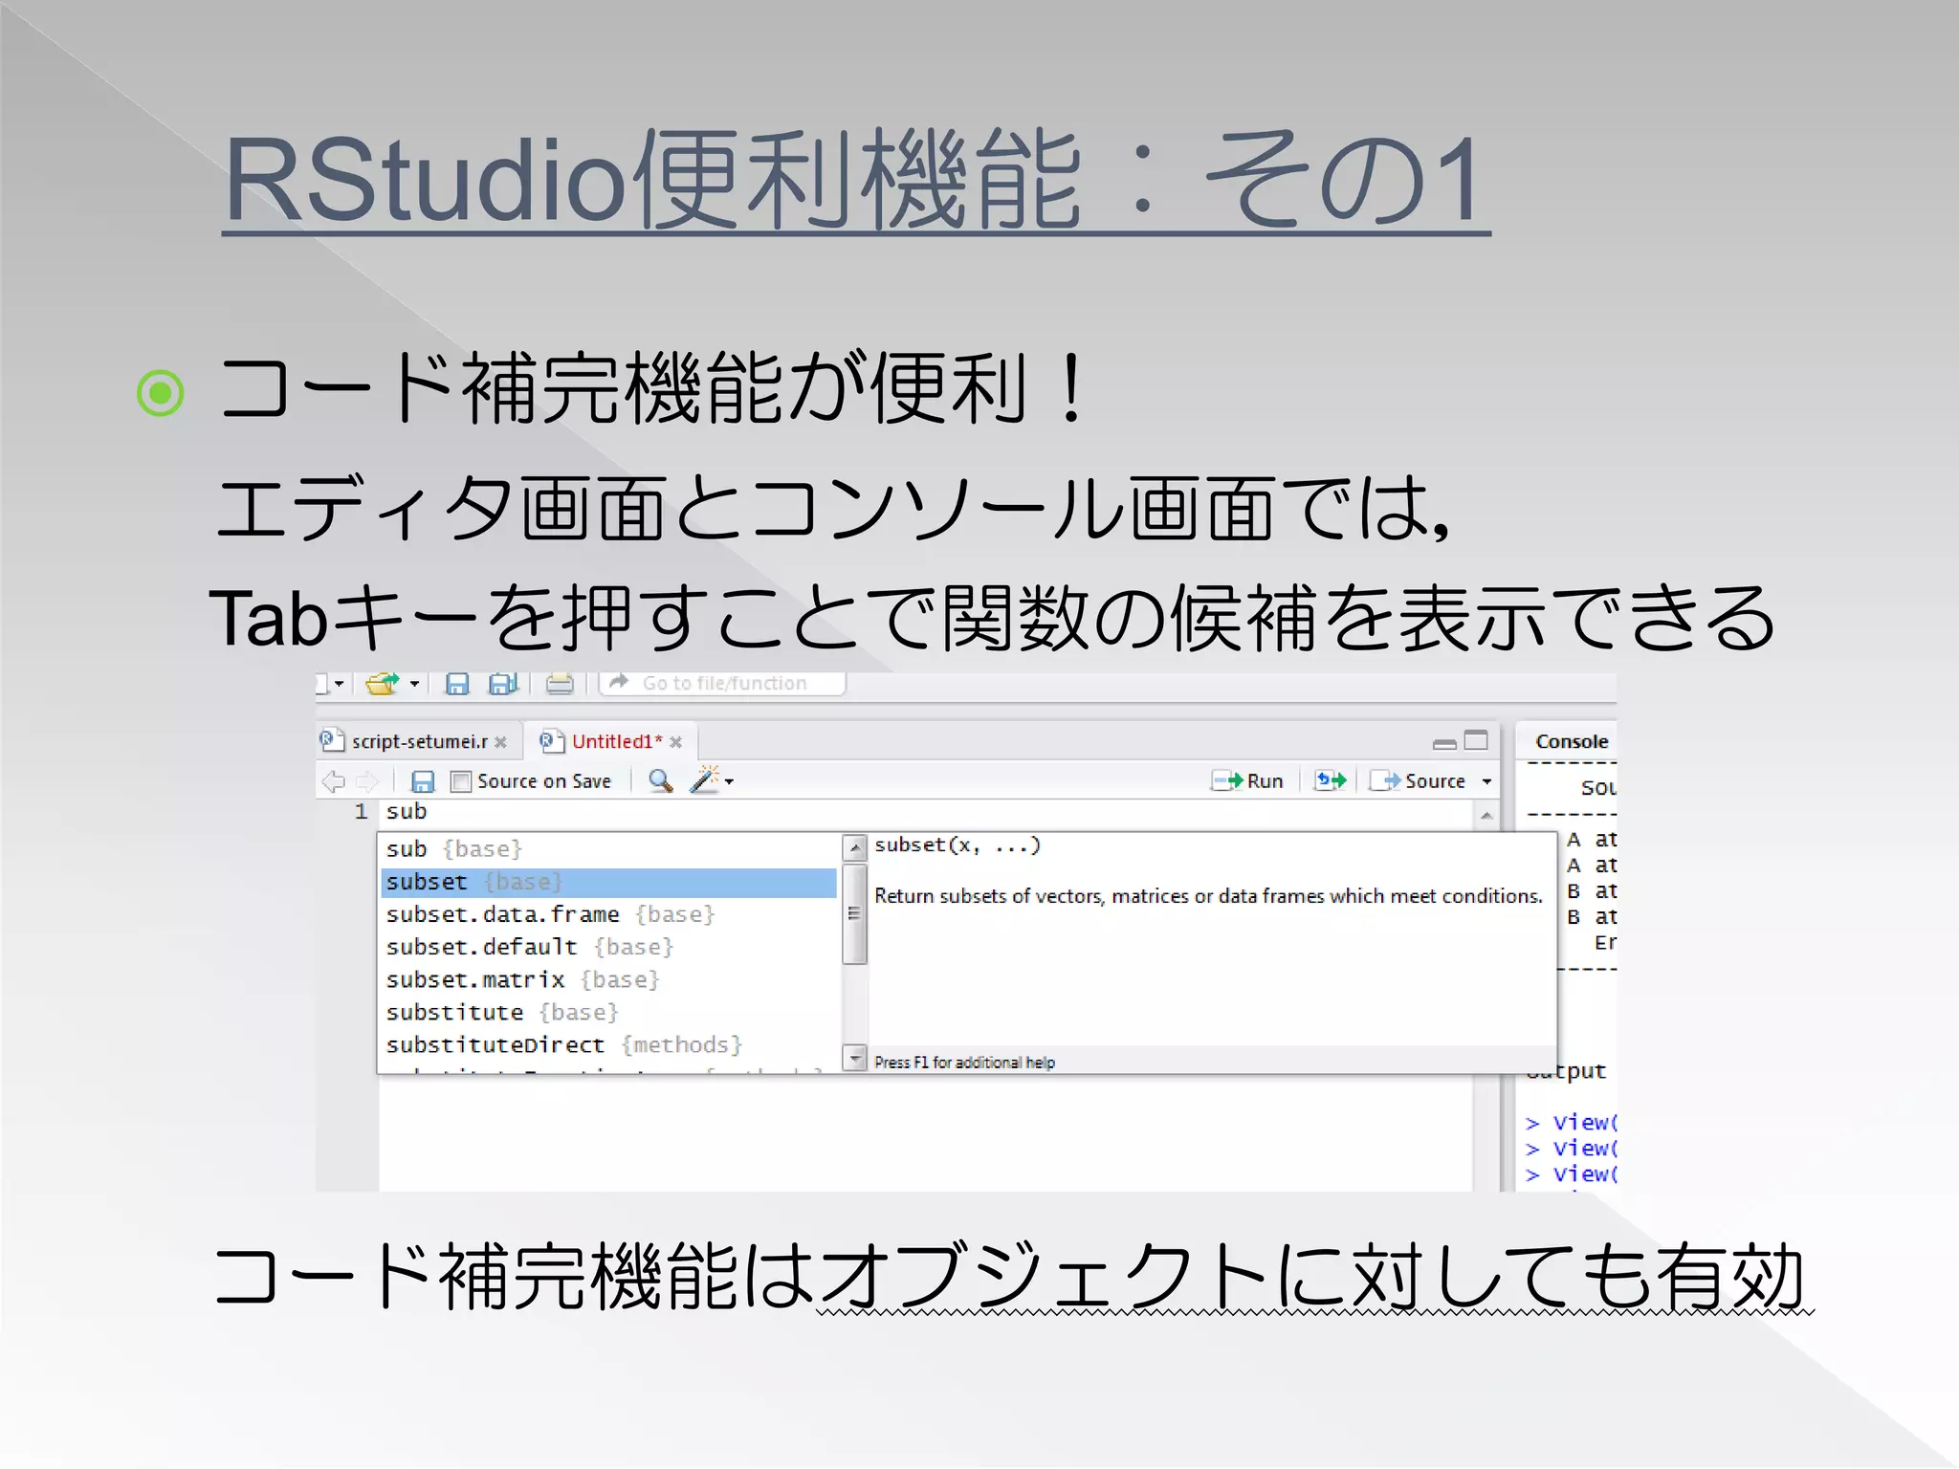Click the editor scroll-up arrow
Image resolution: width=1959 pixels, height=1469 pixels.
(1486, 815)
